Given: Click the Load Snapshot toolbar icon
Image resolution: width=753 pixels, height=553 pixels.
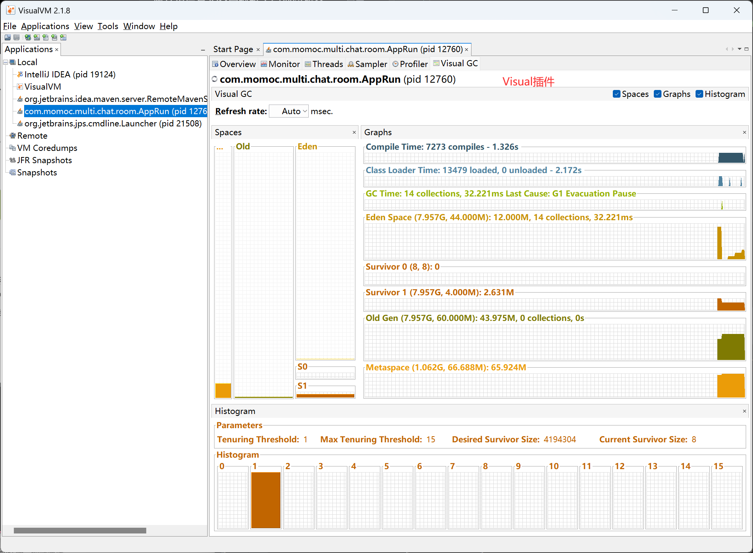Looking at the screenshot, I should pos(8,37).
